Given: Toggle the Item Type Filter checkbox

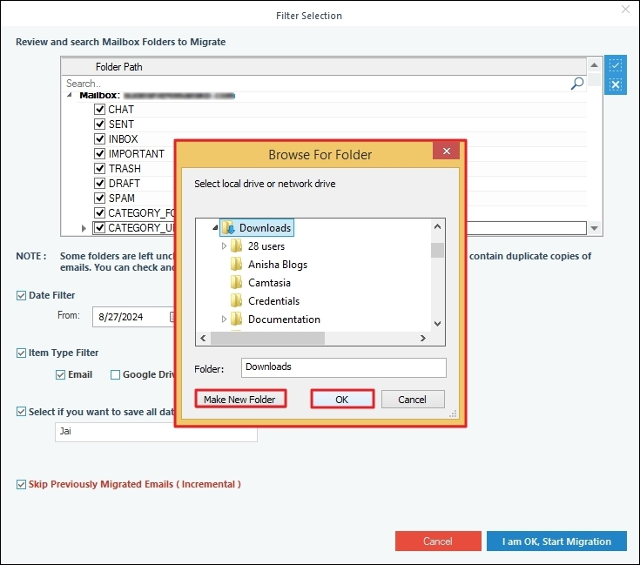Looking at the screenshot, I should coord(21,353).
